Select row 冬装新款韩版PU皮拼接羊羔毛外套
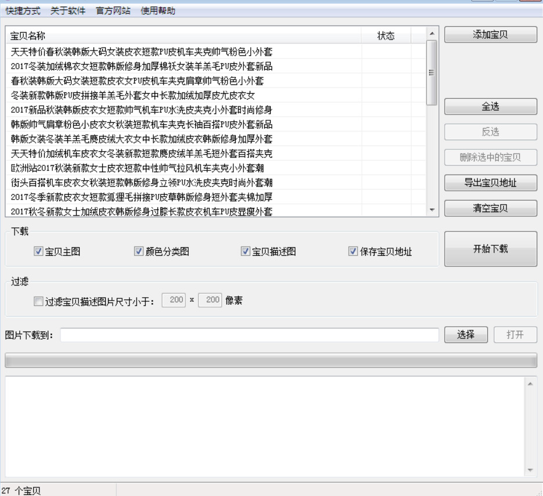543x496 pixels. coord(215,95)
